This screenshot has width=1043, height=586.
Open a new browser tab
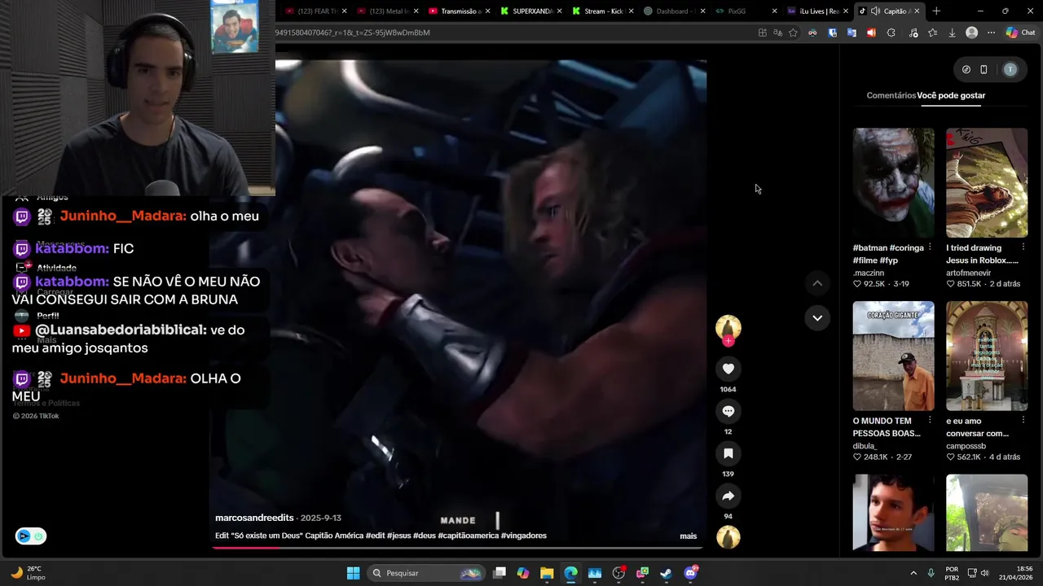click(936, 11)
